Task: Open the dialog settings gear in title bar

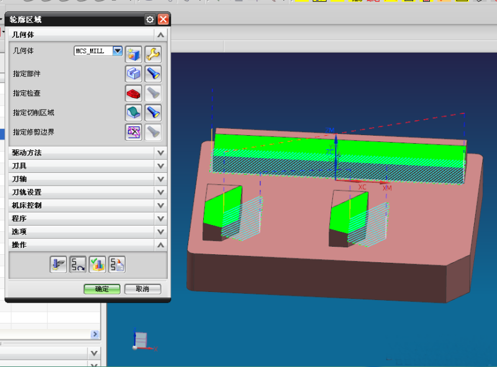Action: tap(150, 20)
